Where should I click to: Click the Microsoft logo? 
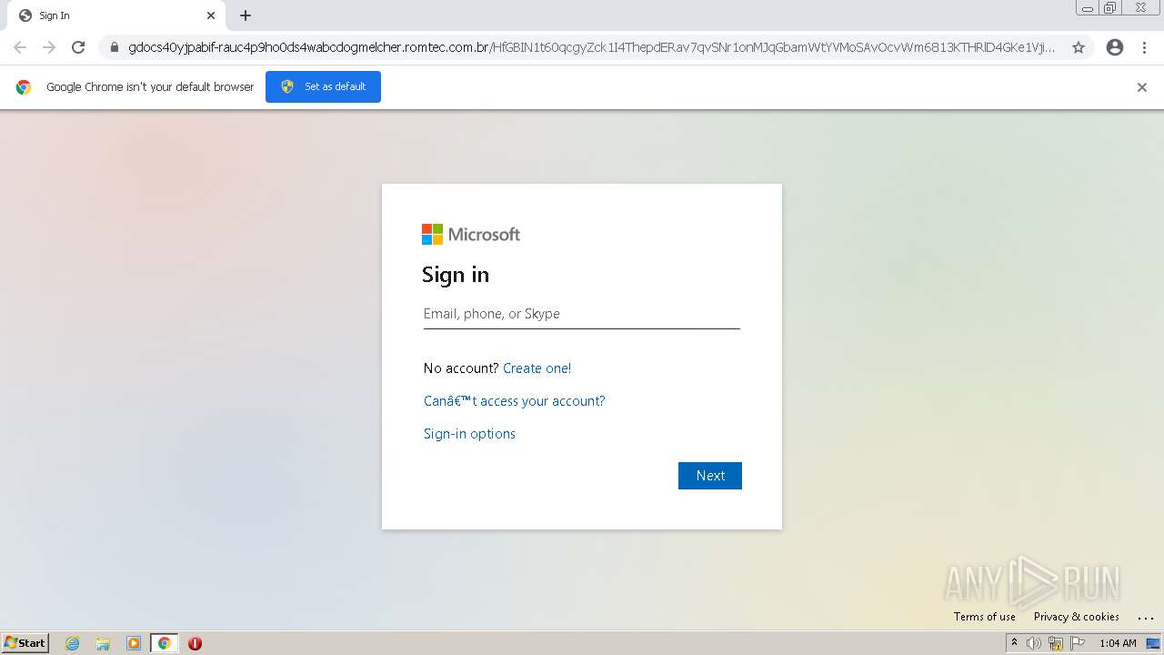click(x=471, y=235)
